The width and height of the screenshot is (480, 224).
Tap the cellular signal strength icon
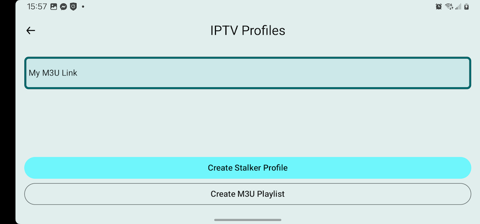[x=458, y=6]
